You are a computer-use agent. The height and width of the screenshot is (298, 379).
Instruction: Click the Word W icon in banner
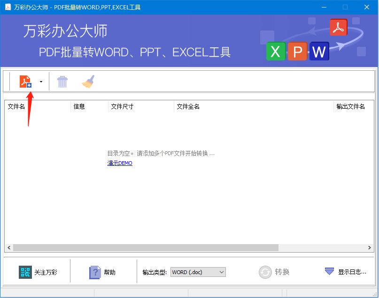[319, 52]
